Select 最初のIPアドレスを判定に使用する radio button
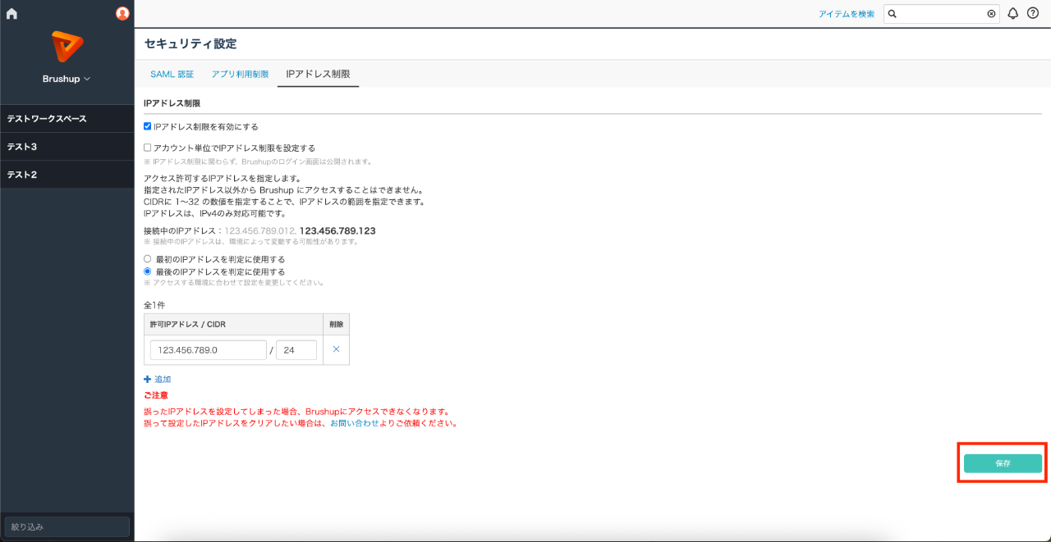 pyautogui.click(x=147, y=258)
